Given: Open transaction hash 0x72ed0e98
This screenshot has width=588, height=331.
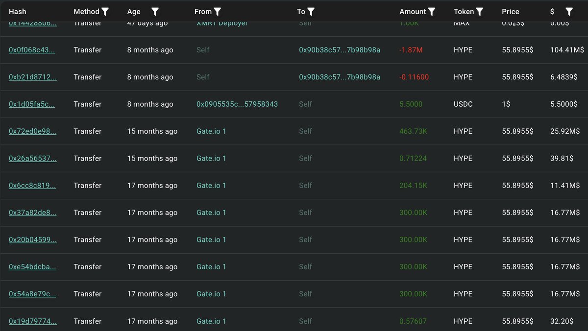Looking at the screenshot, I should [32, 131].
